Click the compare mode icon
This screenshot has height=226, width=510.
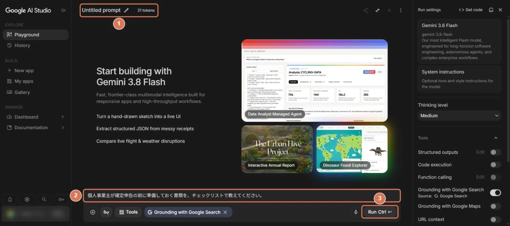377,10
